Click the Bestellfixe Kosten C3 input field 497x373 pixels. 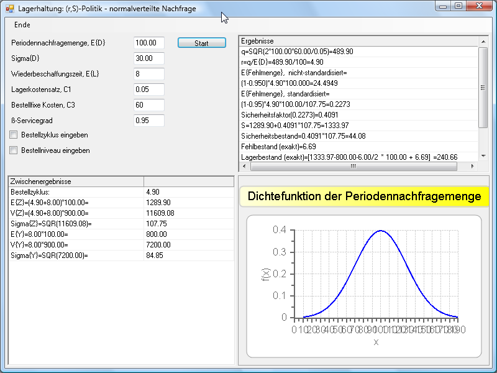[148, 105]
